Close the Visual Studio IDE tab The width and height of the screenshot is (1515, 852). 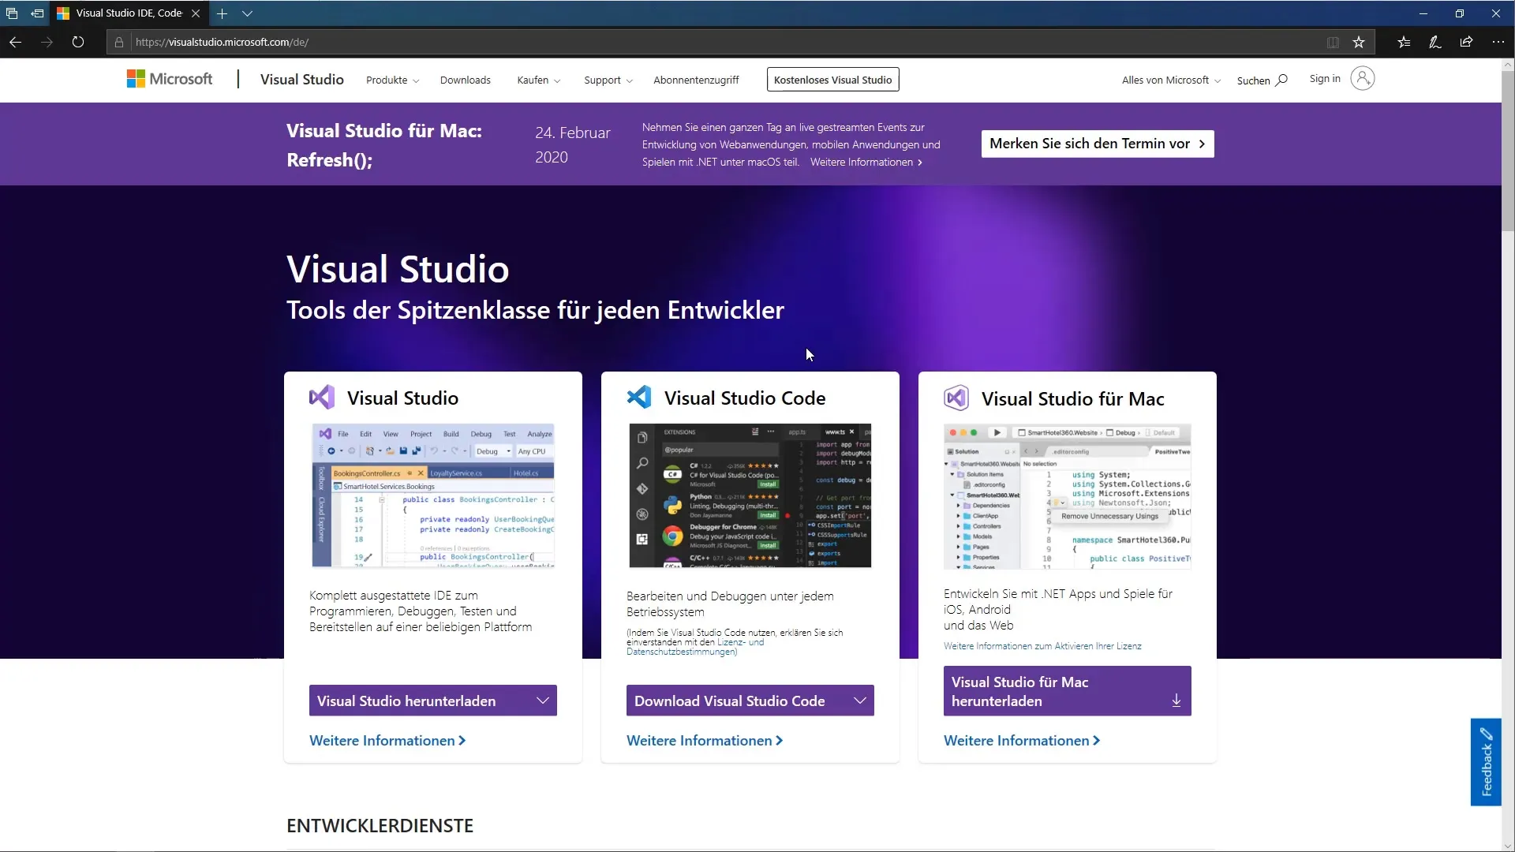click(196, 13)
